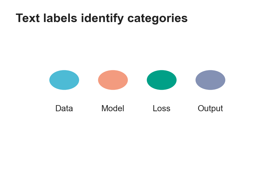Select the teal green colored oval
Screen dimensions: 280x189
click(162, 80)
